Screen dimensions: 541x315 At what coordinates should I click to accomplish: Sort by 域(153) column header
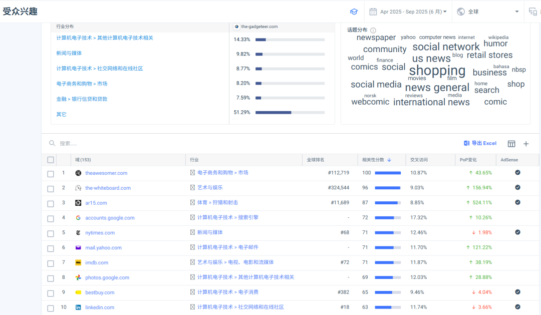(83, 160)
